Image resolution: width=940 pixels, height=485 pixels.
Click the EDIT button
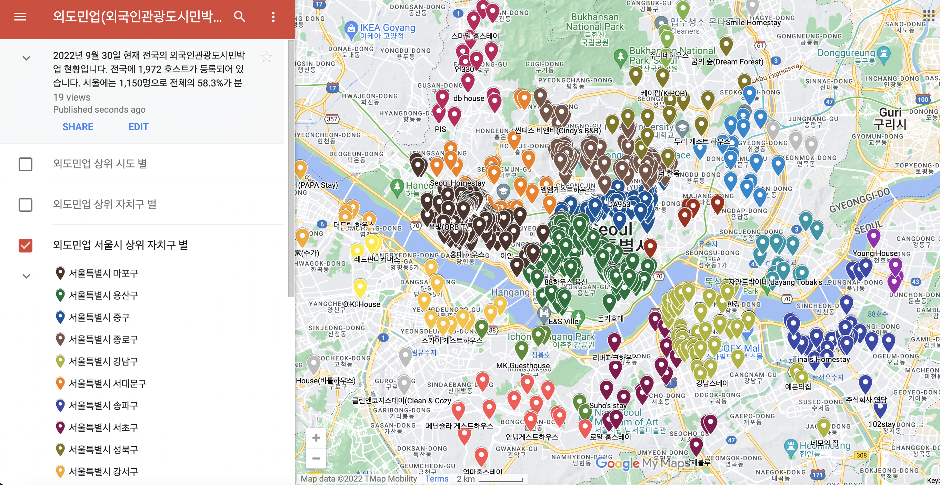(138, 127)
